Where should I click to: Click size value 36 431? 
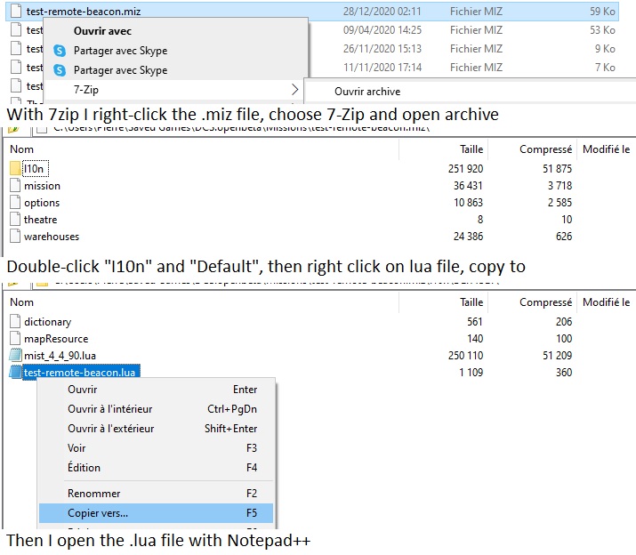tap(468, 186)
